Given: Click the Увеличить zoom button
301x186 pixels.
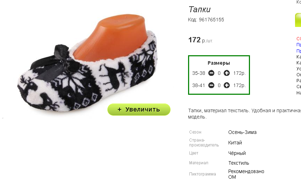Looking at the screenshot, I should pos(139,109).
